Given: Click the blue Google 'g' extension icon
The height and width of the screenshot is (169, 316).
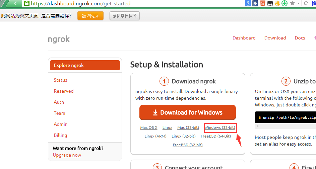Looking at the screenshot, I should point(248,3).
